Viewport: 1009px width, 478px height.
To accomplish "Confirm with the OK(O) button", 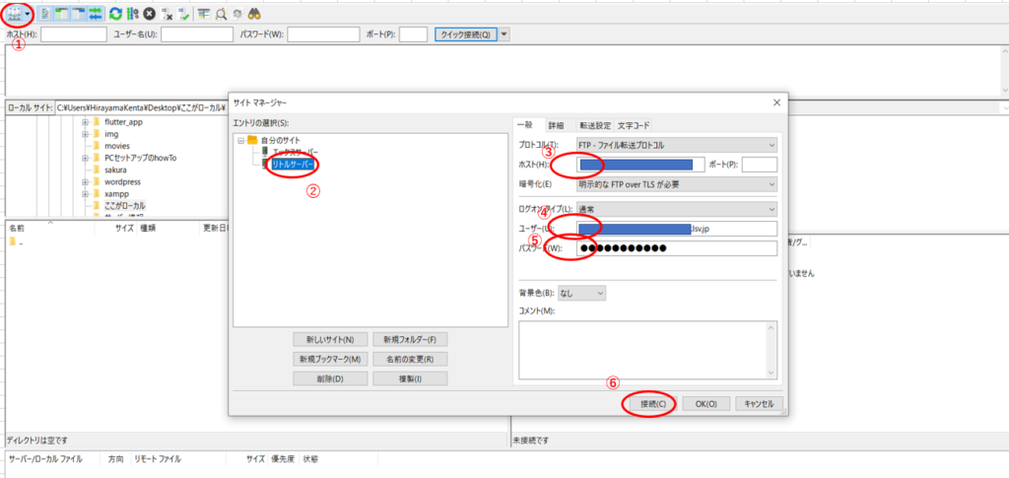I will pyautogui.click(x=705, y=403).
